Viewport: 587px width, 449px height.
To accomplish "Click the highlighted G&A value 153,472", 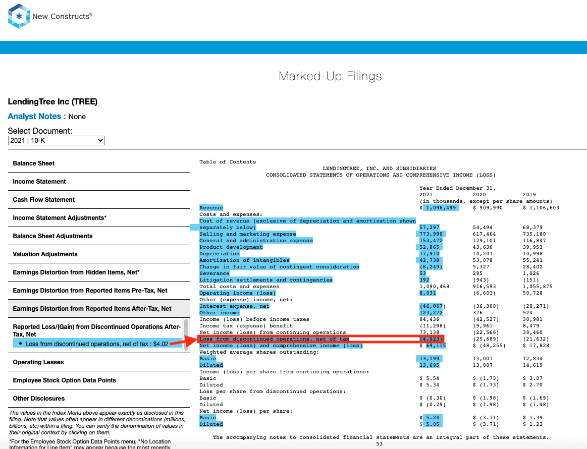I will click(x=431, y=241).
